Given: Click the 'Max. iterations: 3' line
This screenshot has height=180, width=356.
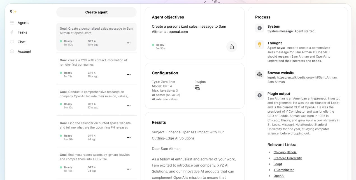Looking at the screenshot, I should tap(165, 91).
